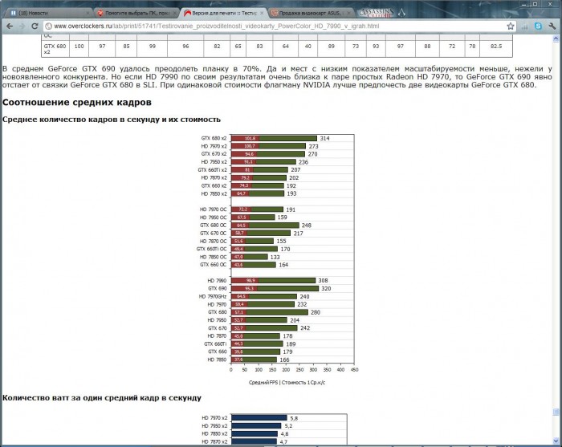Reload the overclockers.ru page
Screen dimensions: 562x447
35,26
